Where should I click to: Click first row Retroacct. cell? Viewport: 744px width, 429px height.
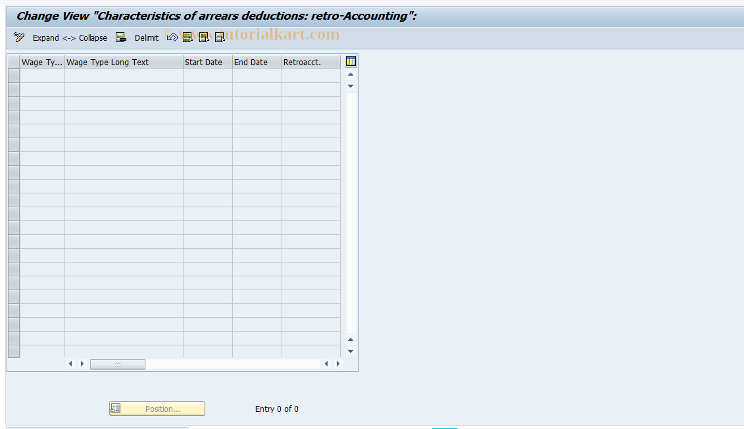[x=311, y=76]
